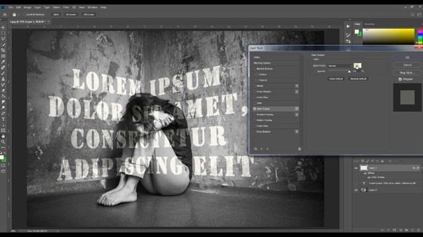Click the trash icon in Layer Style dialog
The image size is (423, 237).
[299, 149]
